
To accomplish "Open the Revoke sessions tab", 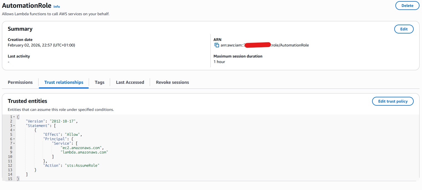I will point(172,82).
